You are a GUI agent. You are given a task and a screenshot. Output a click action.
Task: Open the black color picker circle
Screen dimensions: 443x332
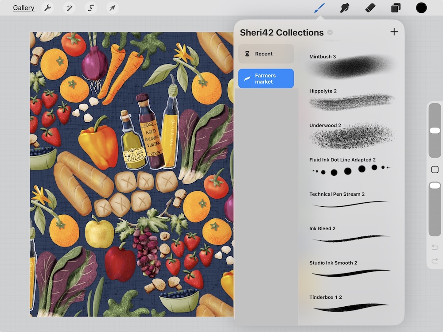[x=421, y=8]
